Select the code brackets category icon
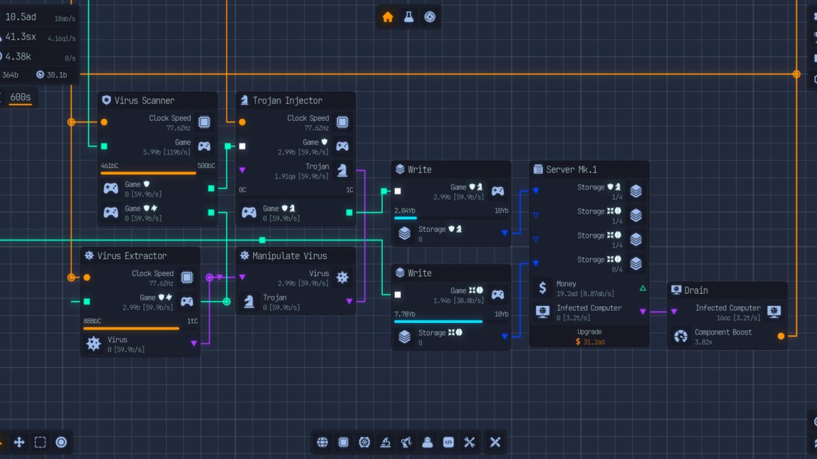This screenshot has width=817, height=459. pos(448,443)
